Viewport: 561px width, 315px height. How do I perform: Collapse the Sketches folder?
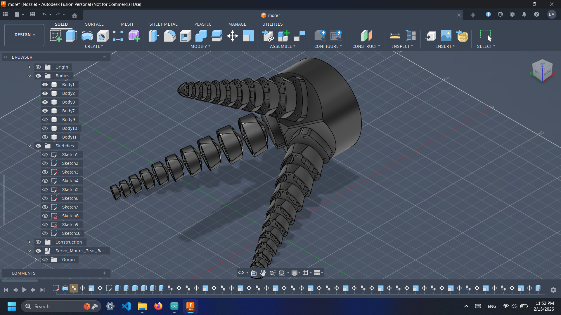click(x=29, y=146)
